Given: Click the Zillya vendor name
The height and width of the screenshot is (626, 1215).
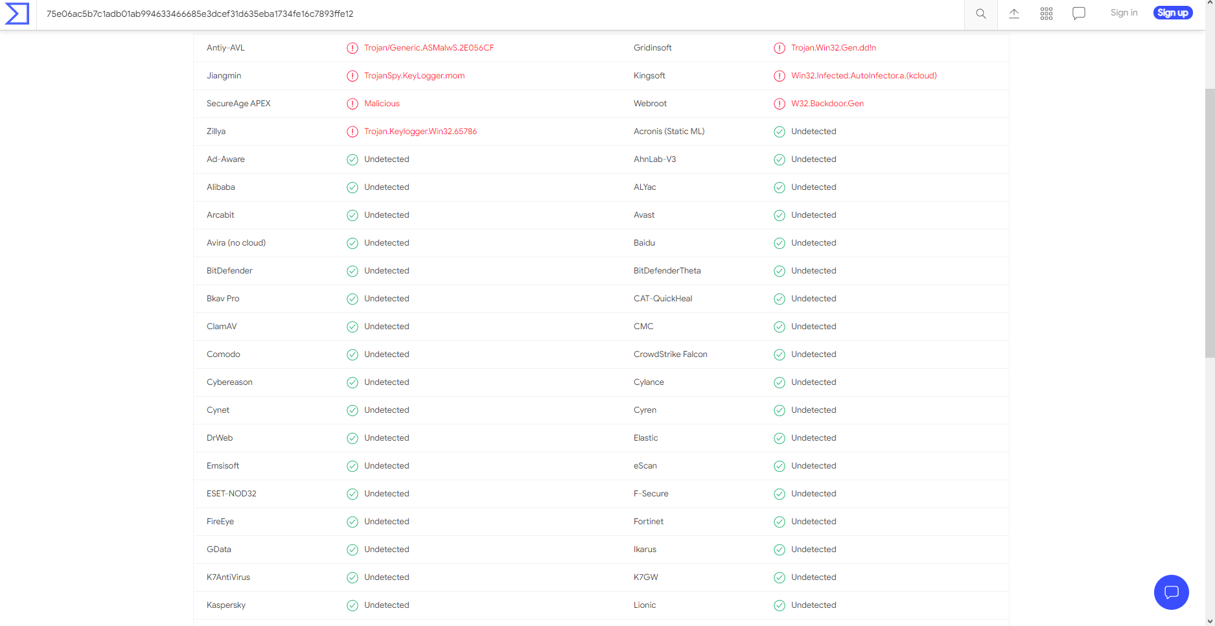Looking at the screenshot, I should point(216,132).
